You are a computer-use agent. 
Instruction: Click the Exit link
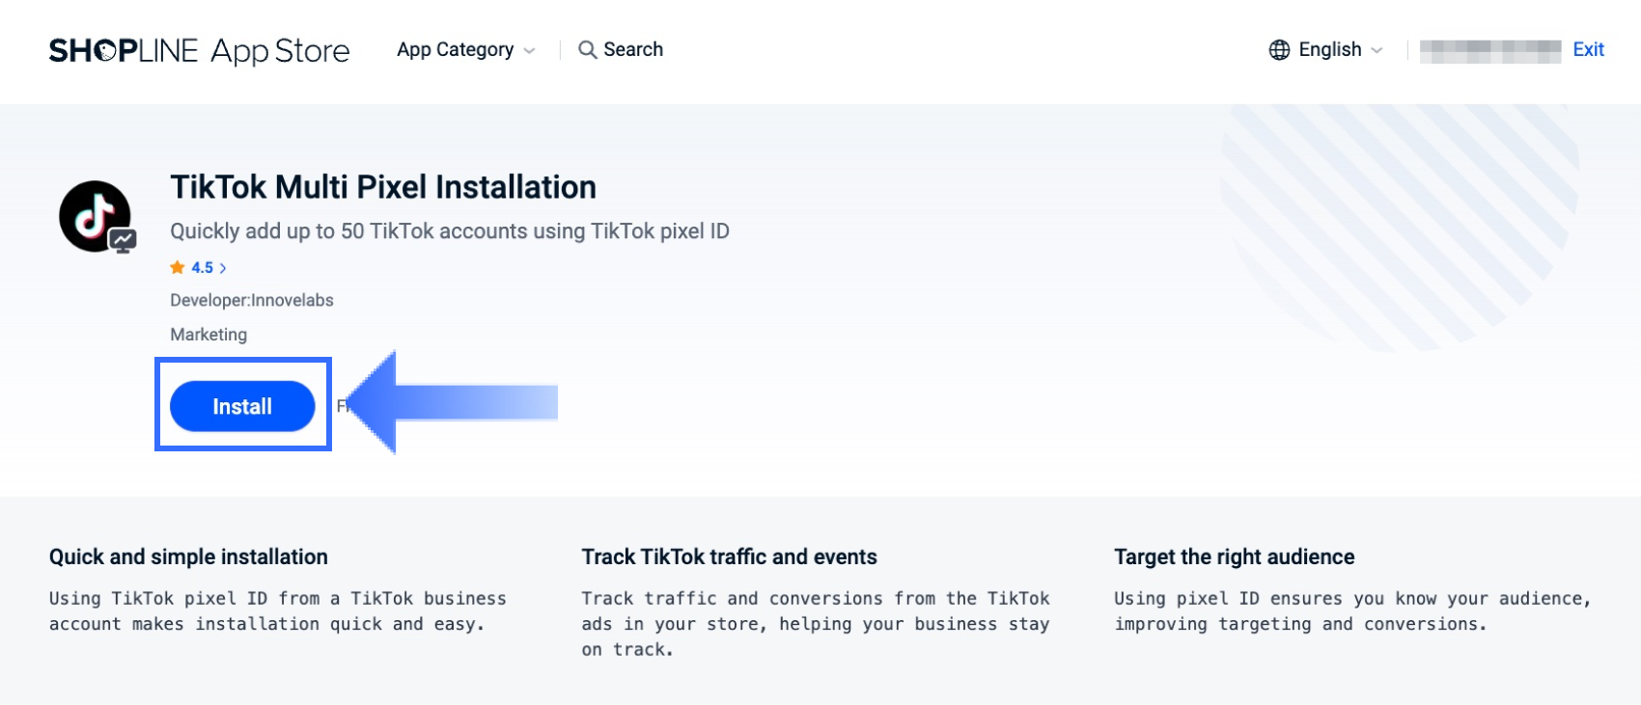point(1588,50)
